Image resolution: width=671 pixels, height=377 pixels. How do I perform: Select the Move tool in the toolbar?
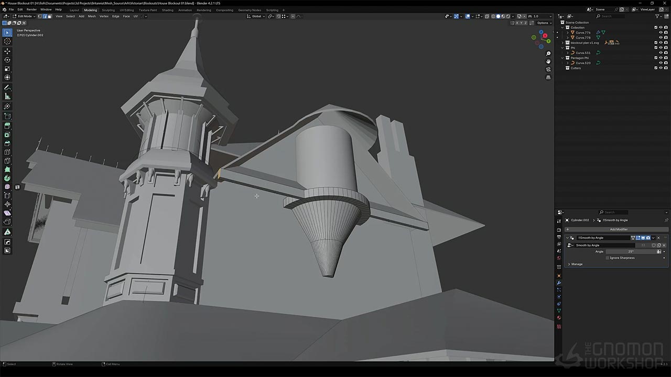click(x=7, y=51)
